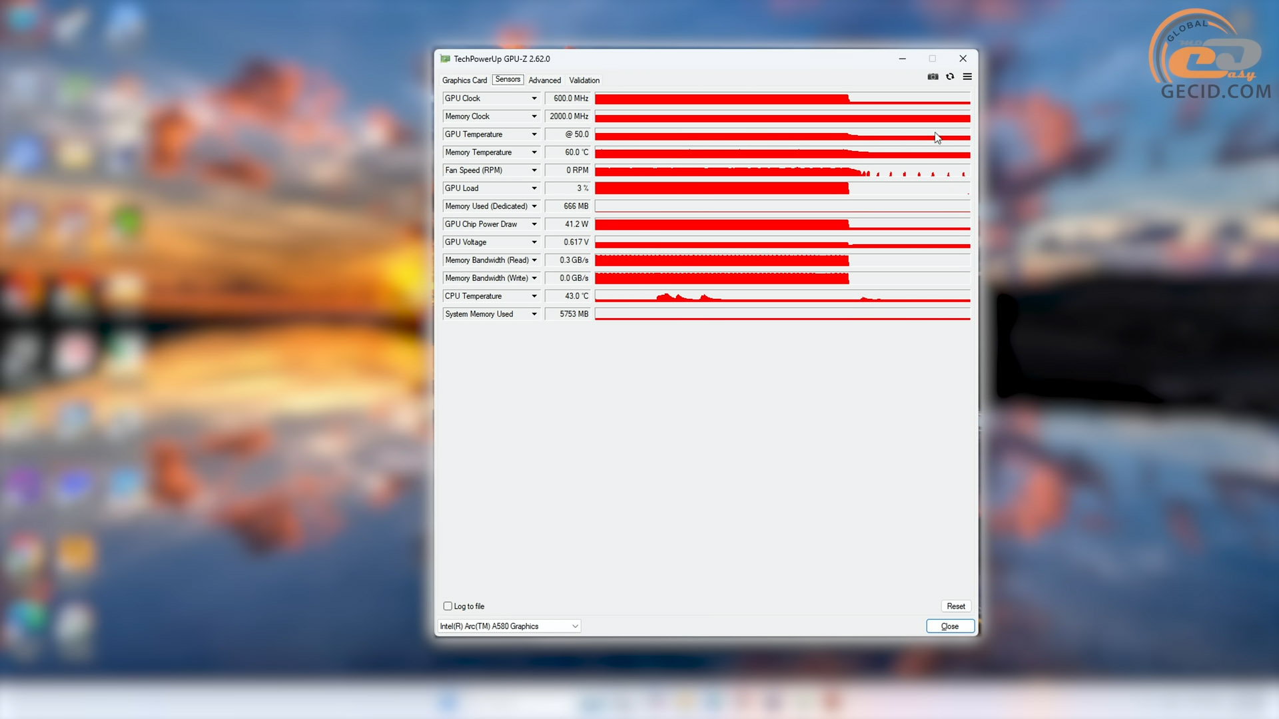Open the Memory Bandwidth (Read) dropdown
The image size is (1279, 719).
pos(534,260)
